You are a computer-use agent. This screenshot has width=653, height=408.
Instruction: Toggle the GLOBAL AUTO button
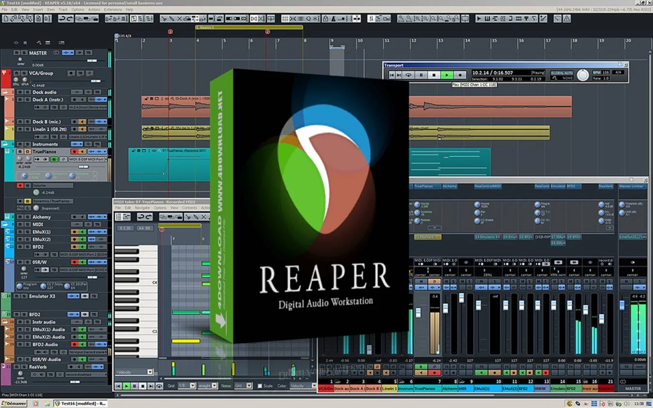561,73
